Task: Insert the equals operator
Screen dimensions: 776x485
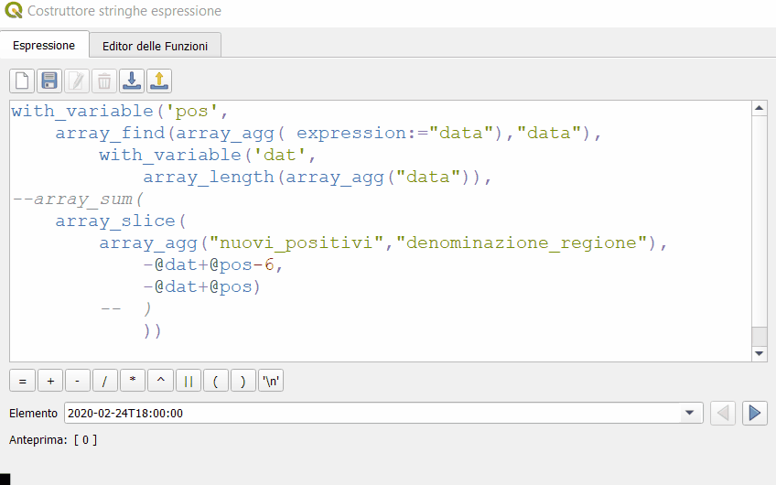Action: (22, 382)
